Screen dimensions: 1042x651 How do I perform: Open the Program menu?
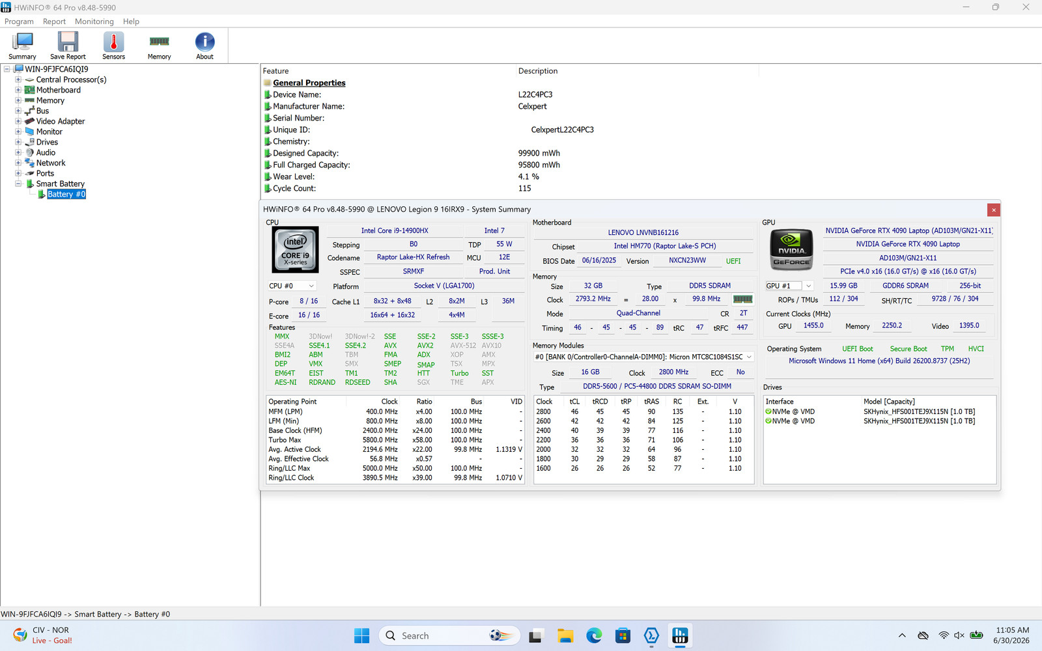coord(19,21)
